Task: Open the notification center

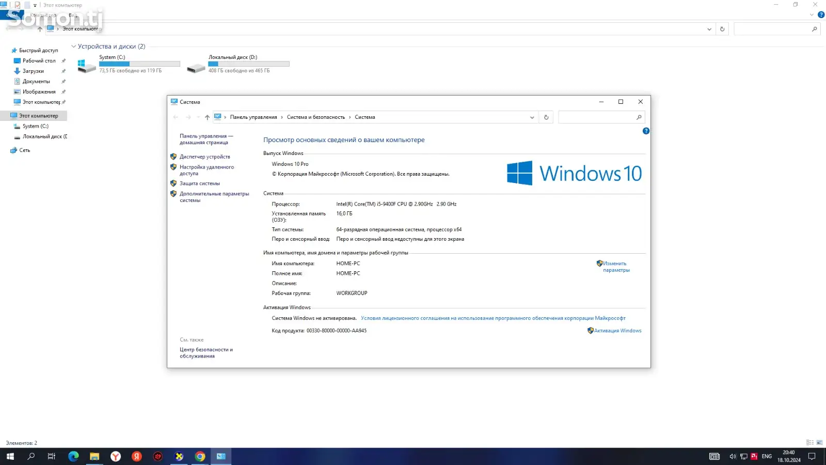Action: [812, 456]
